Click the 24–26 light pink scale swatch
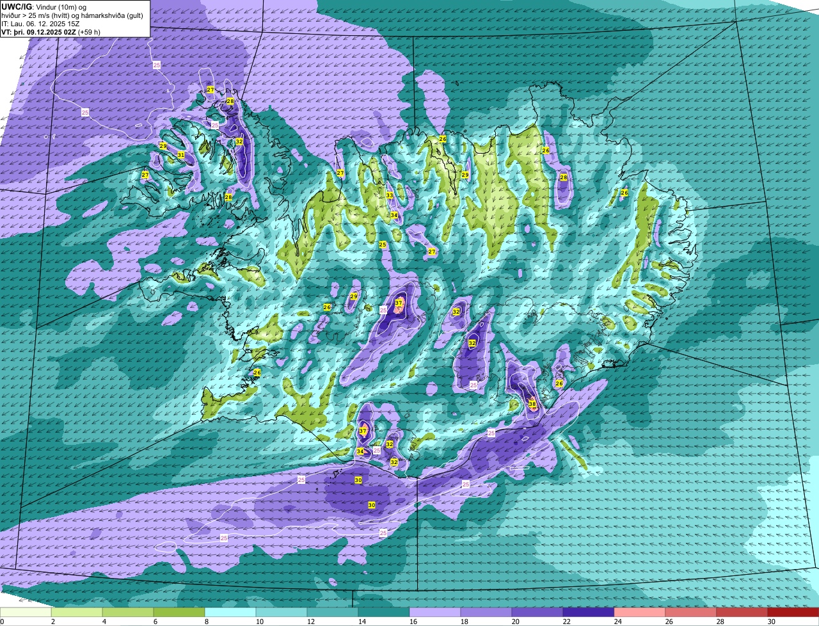Viewport: 819px width, 626px height. click(x=640, y=612)
